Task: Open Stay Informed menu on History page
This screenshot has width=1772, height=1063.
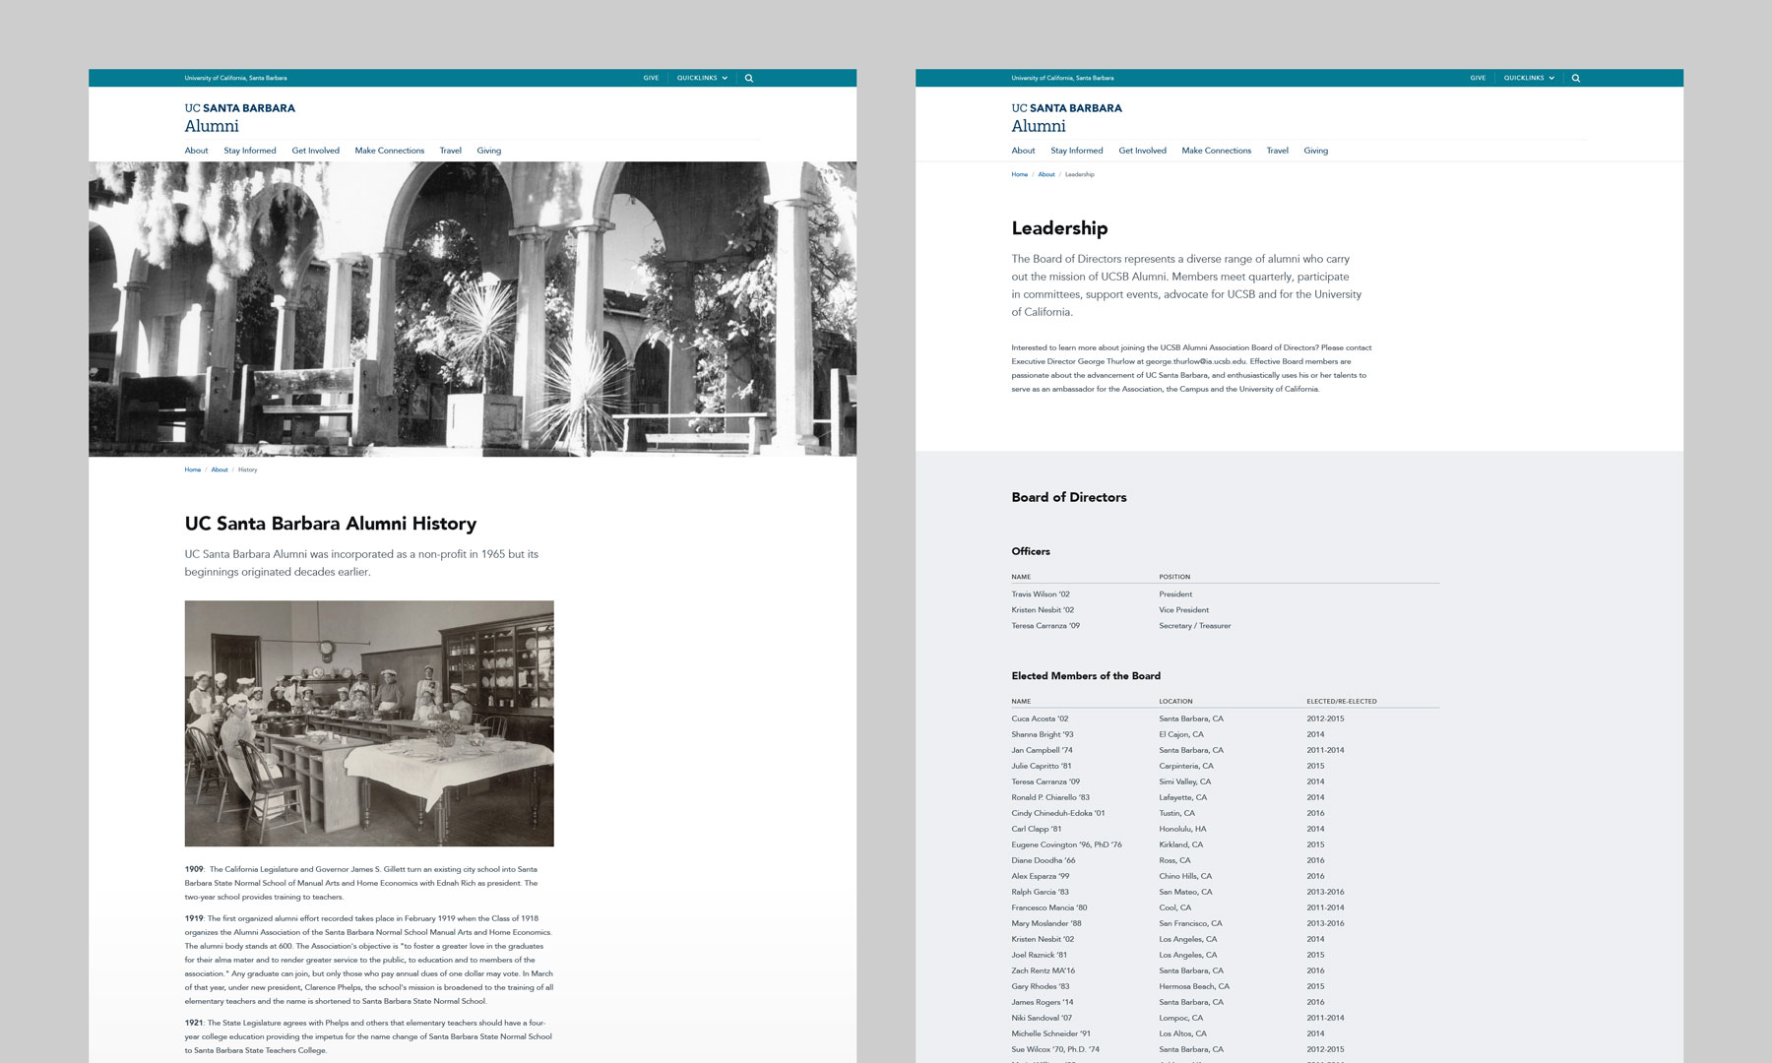Action: 249,151
